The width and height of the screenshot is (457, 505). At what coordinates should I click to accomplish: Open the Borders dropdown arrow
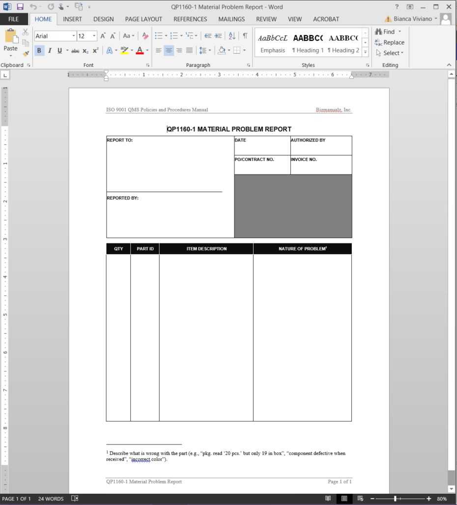244,51
